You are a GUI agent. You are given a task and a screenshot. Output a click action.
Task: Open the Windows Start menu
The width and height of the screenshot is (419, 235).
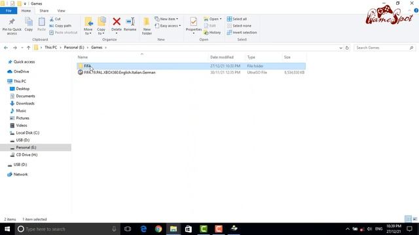point(7,229)
